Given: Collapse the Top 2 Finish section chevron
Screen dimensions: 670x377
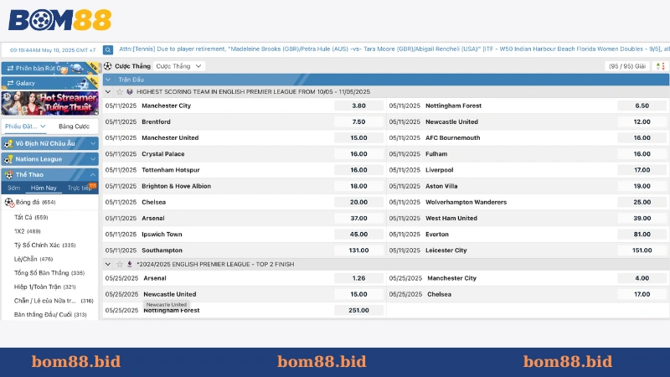Looking at the screenshot, I should (108, 264).
